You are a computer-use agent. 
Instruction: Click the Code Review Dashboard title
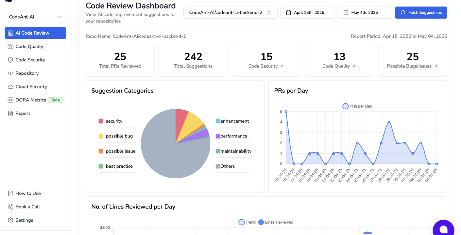tap(131, 6)
